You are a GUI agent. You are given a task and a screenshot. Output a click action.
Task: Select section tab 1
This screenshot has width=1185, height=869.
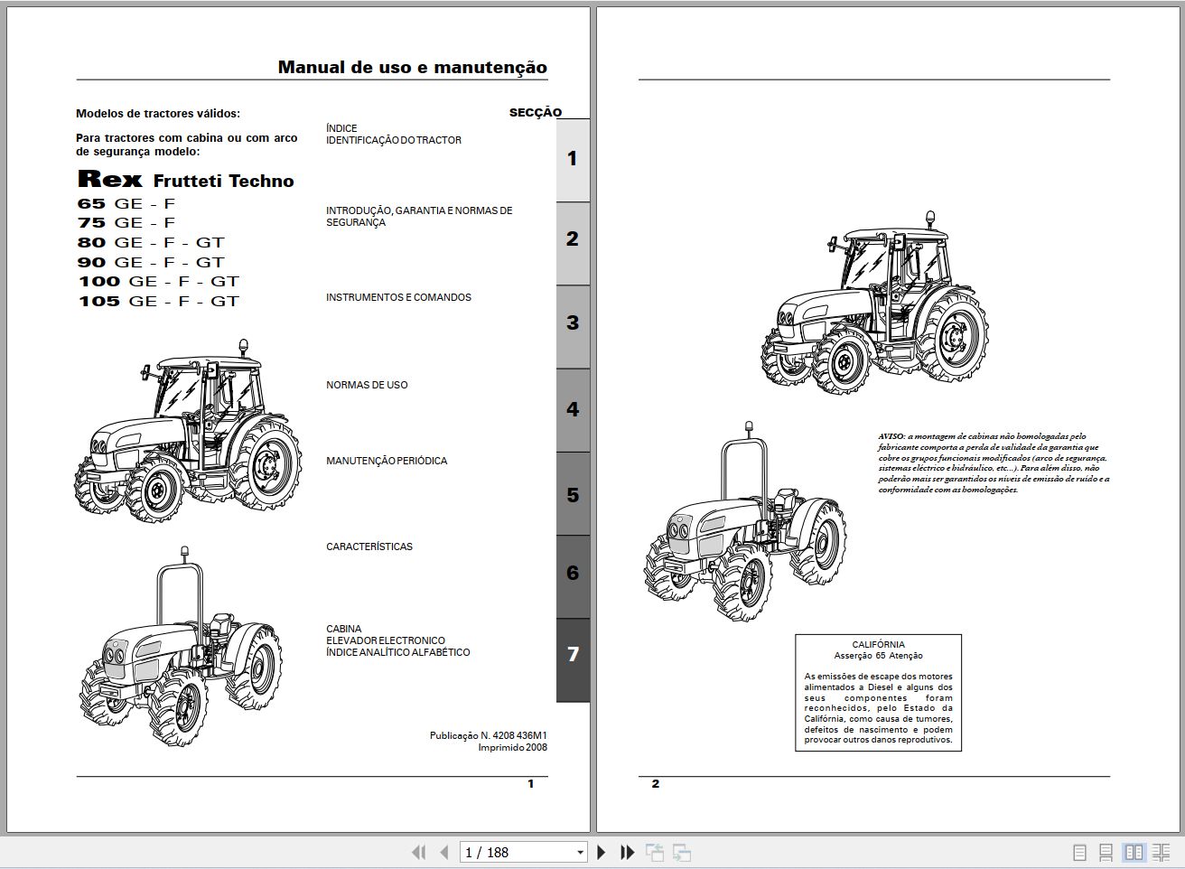coord(573,159)
